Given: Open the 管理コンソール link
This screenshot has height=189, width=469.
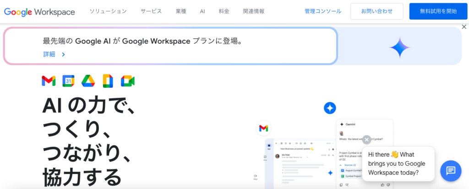Looking at the screenshot, I should pos(323,11).
